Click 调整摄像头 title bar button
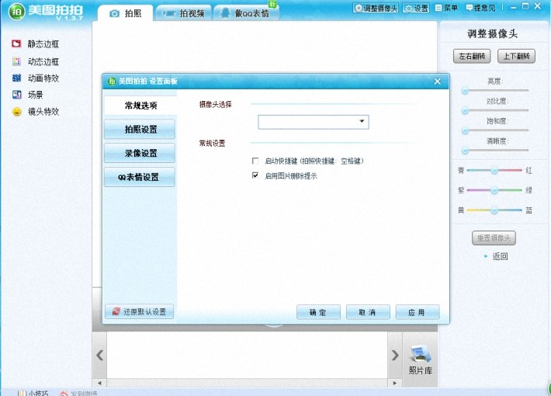Screen dimensions: 551x396 [376, 8]
